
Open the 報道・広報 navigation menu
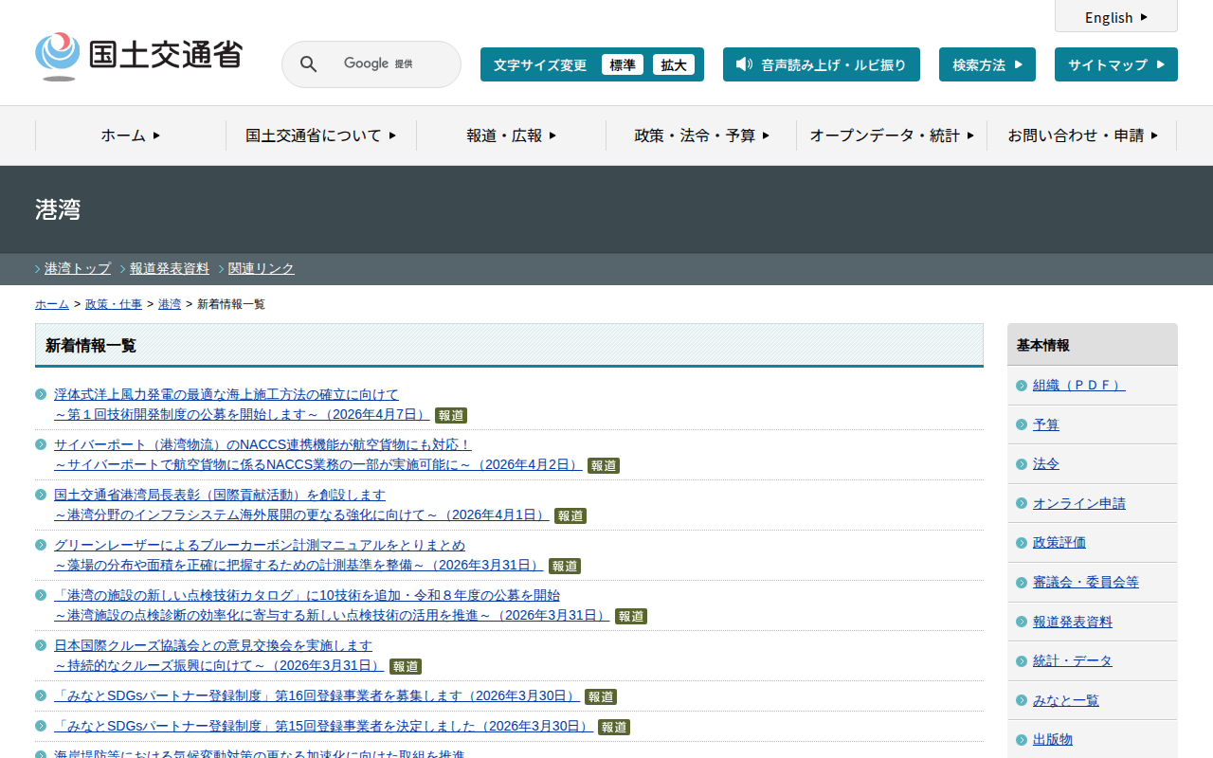pos(511,135)
